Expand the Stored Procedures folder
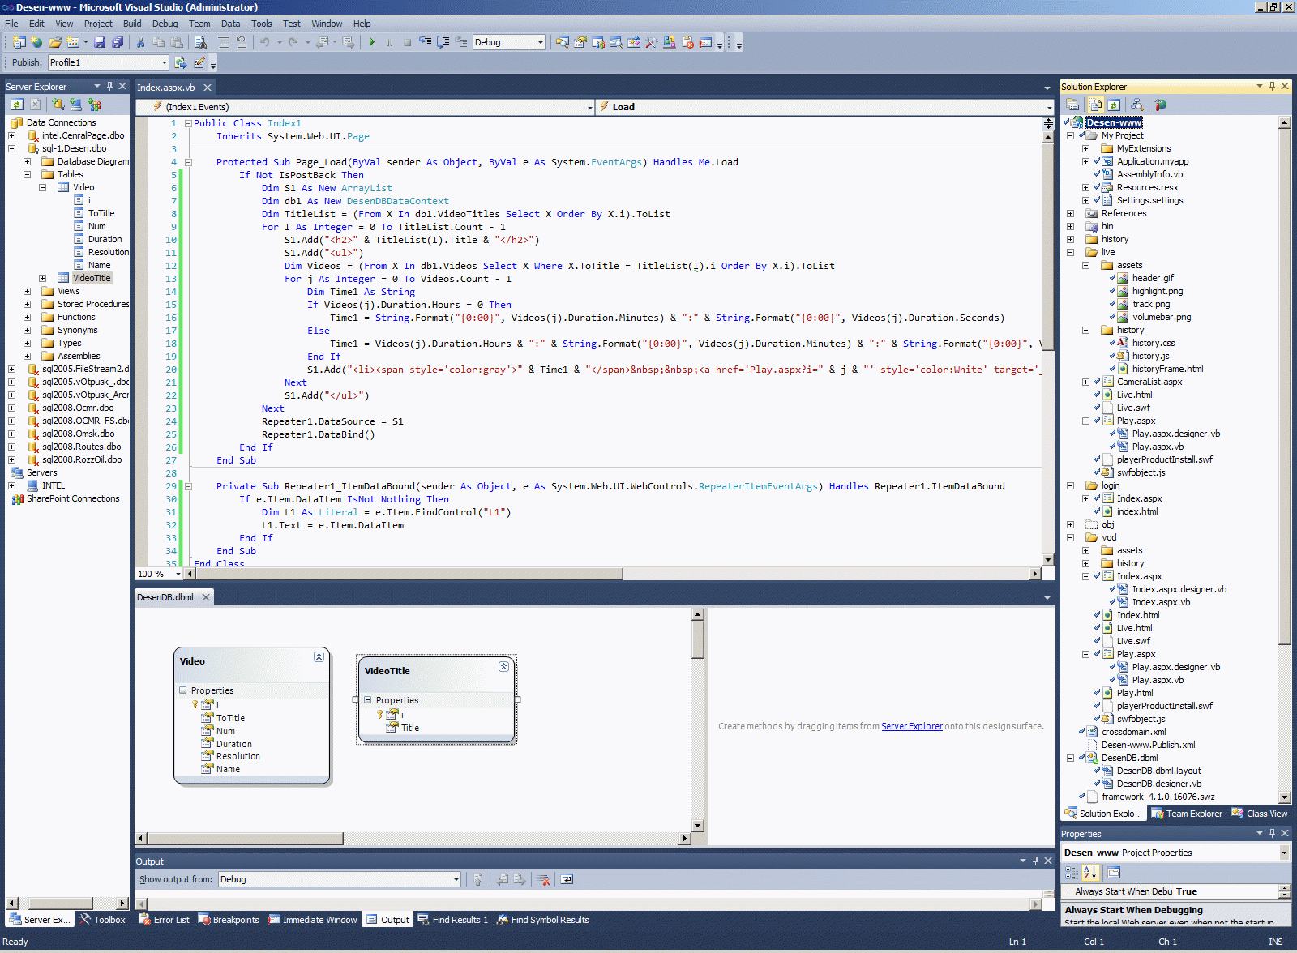The height and width of the screenshot is (953, 1297). coord(27,304)
